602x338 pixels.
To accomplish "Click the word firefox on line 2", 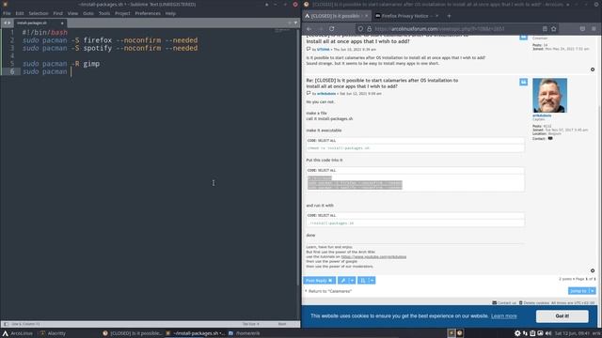I will [98, 40].
